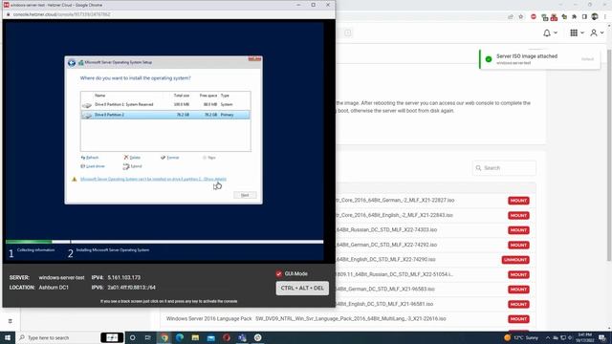Click the Chrome icon on taskbar
Viewport: 612px width, 344px height.
click(164, 337)
